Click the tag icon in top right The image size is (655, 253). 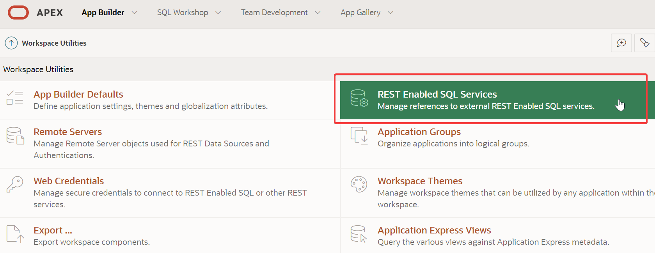point(644,43)
